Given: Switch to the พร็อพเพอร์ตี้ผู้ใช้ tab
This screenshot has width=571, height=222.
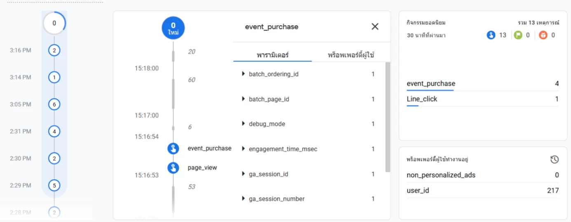Looking at the screenshot, I should coord(351,55).
